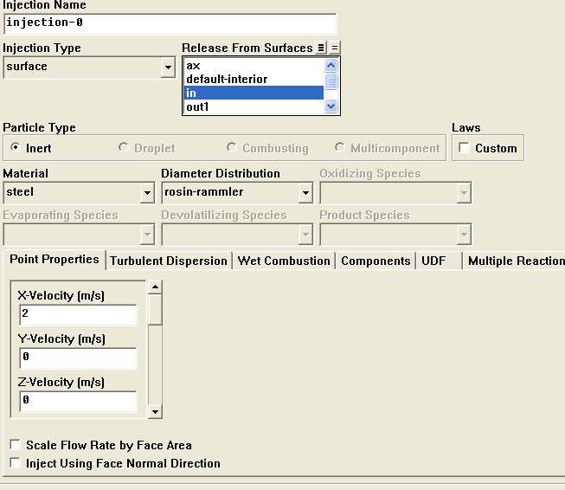Select out1 in the surfaces list
The width and height of the screenshot is (565, 490).
198,106
